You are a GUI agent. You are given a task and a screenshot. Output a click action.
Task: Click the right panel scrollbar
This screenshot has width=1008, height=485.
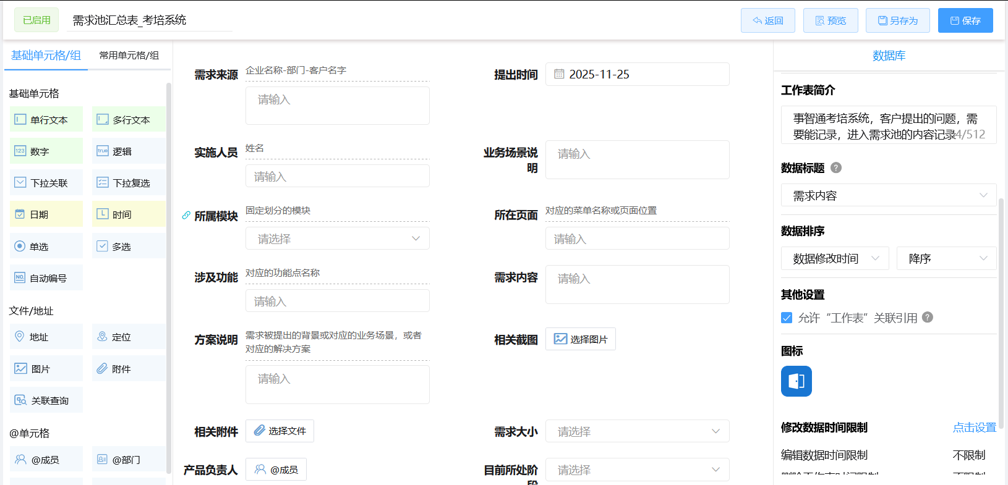(1001, 314)
